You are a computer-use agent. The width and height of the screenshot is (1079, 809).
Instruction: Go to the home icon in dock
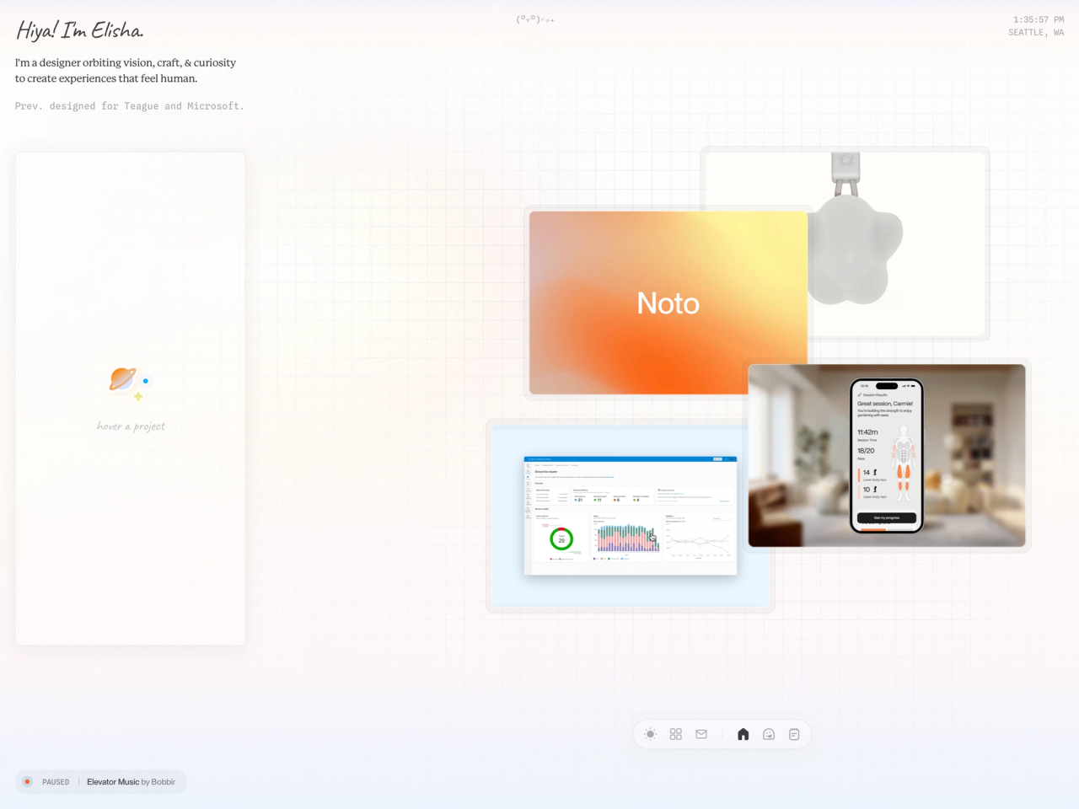click(x=743, y=734)
